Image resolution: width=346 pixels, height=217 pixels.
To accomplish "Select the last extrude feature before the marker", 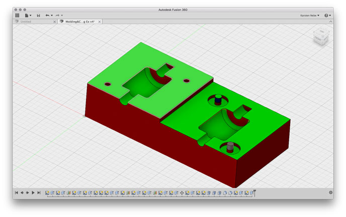I will [x=251, y=193].
